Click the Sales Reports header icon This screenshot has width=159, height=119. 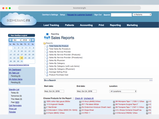coord(47,36)
